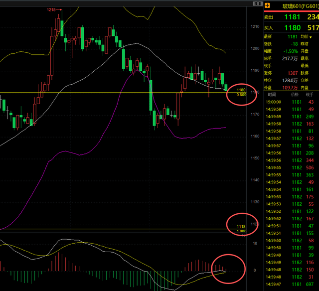Click the 现手 column header
The width and height of the screenshot is (319, 291).
coord(310,95)
